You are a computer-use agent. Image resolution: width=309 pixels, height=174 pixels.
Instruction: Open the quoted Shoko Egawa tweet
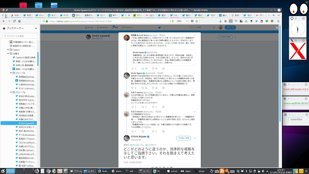click(163, 58)
